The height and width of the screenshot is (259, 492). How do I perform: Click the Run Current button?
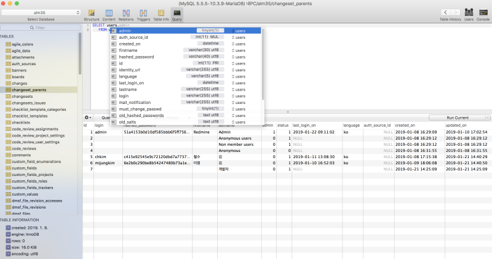tap(457, 118)
